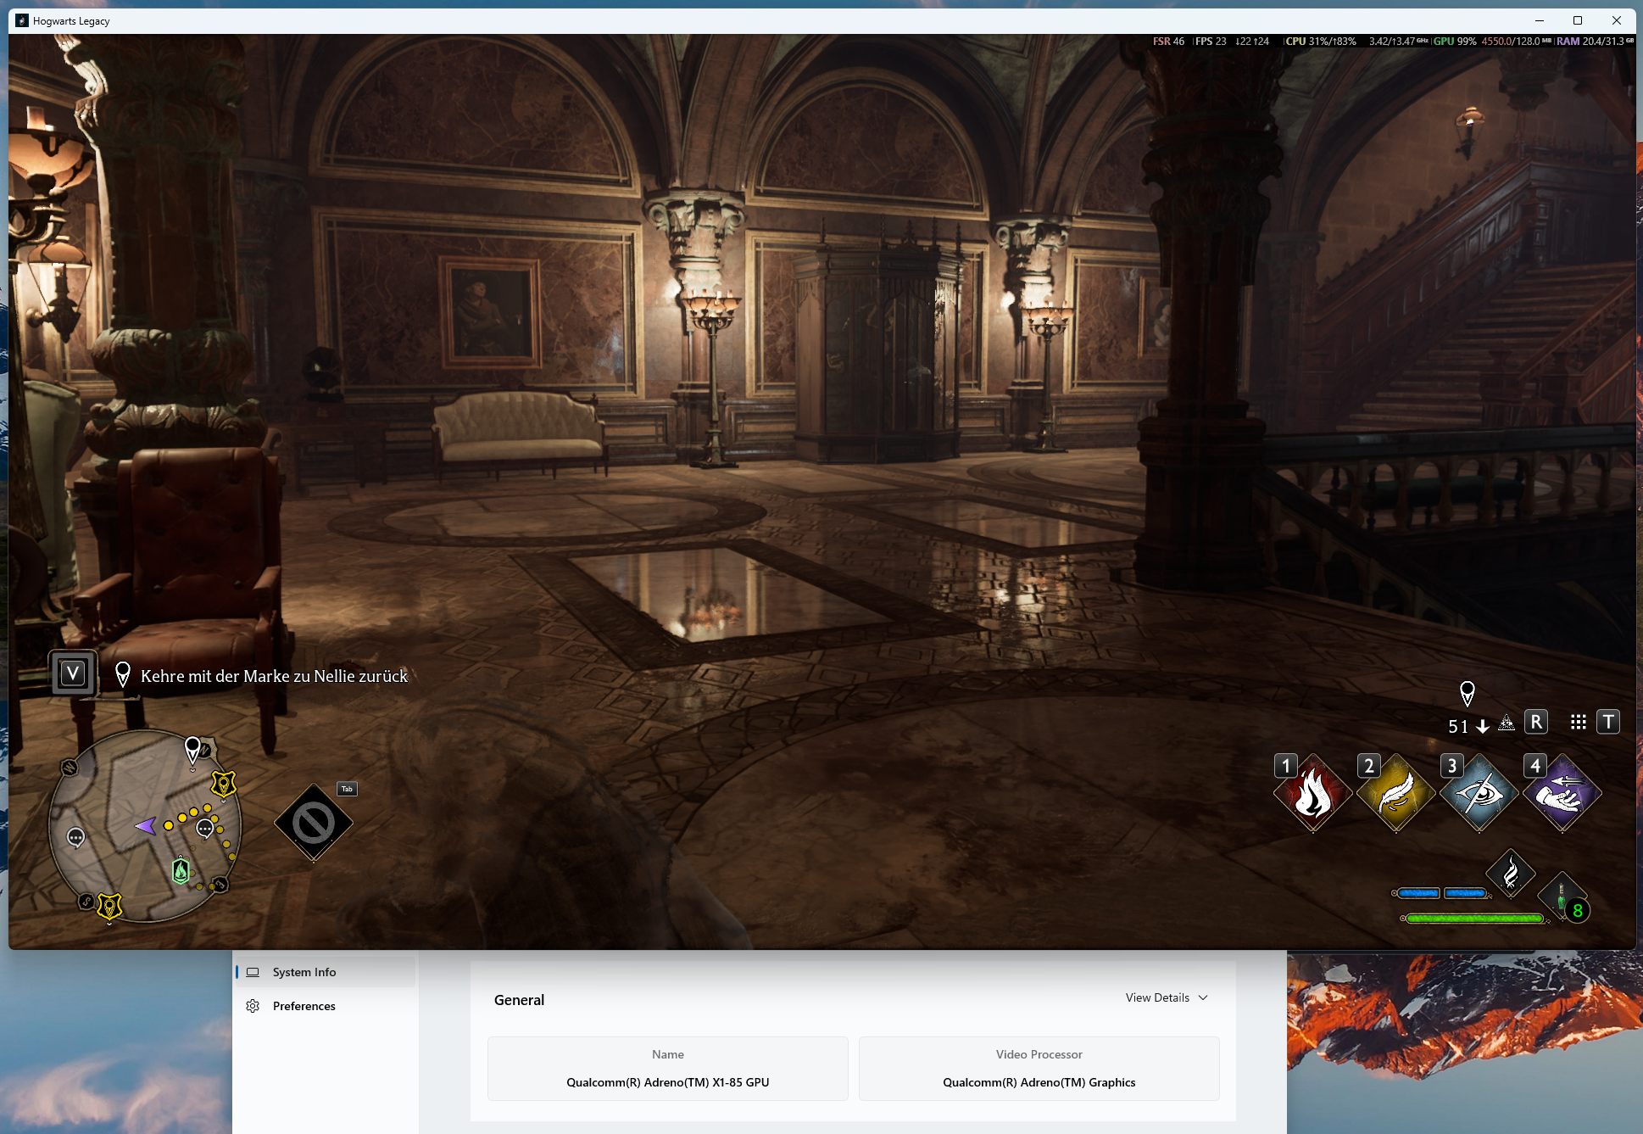This screenshot has width=1643, height=1134.
Task: Click the Qualcomm Adreno X1-85 GPU name card
Action: (667, 1069)
